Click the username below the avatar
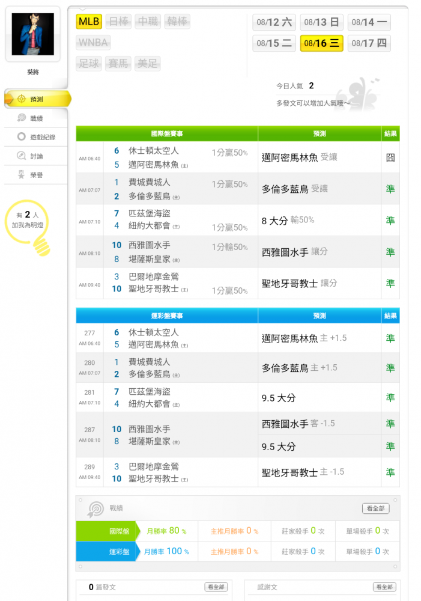 pos(33,72)
